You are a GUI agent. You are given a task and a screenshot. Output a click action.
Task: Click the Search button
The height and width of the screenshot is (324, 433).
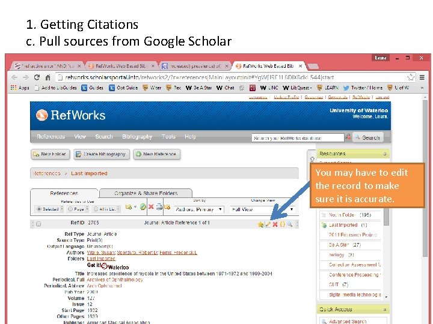coord(368,137)
